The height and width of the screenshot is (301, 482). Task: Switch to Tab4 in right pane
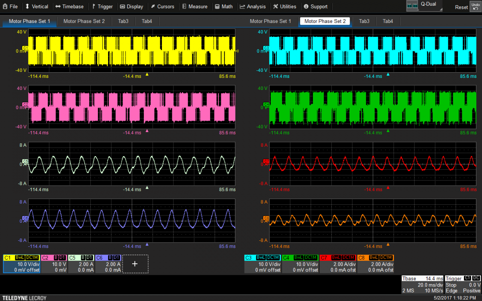388,21
